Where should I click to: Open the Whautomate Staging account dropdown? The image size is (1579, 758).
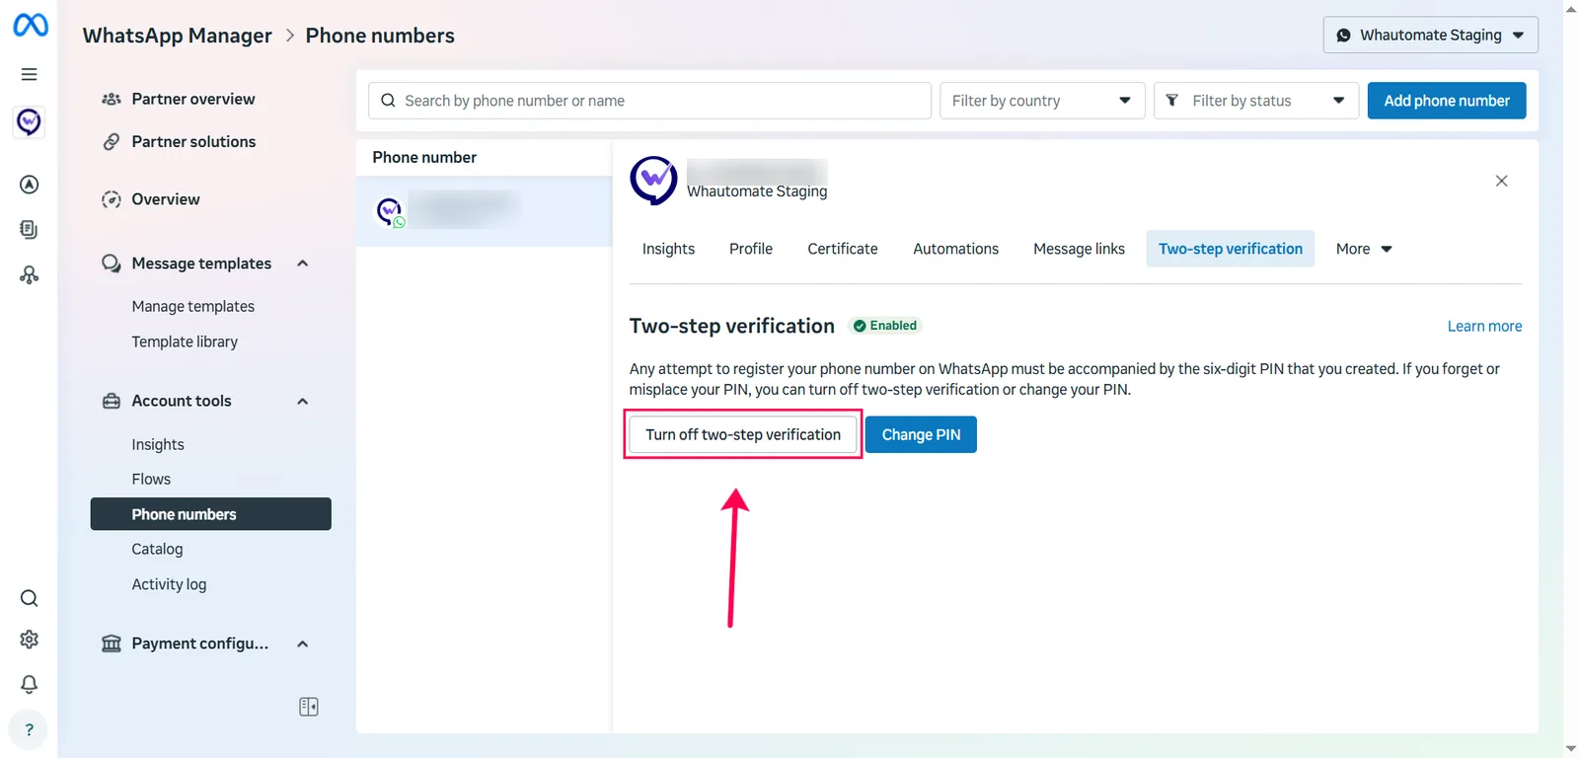1430,35
